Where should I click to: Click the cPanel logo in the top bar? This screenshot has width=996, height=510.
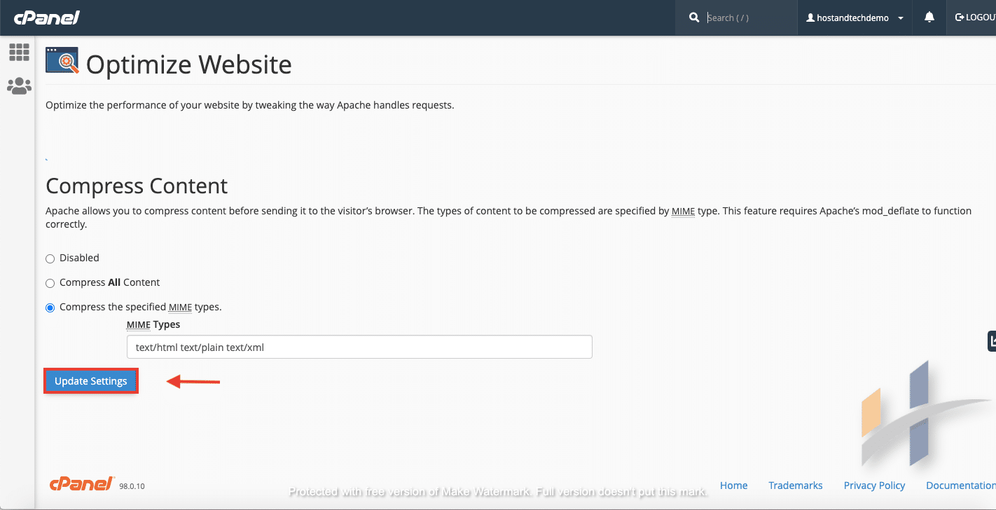pyautogui.click(x=46, y=18)
